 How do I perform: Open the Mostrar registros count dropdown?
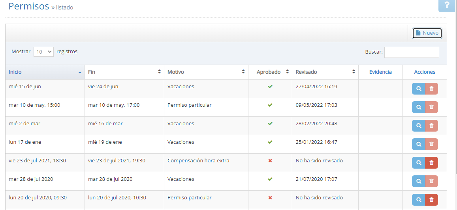pos(43,52)
